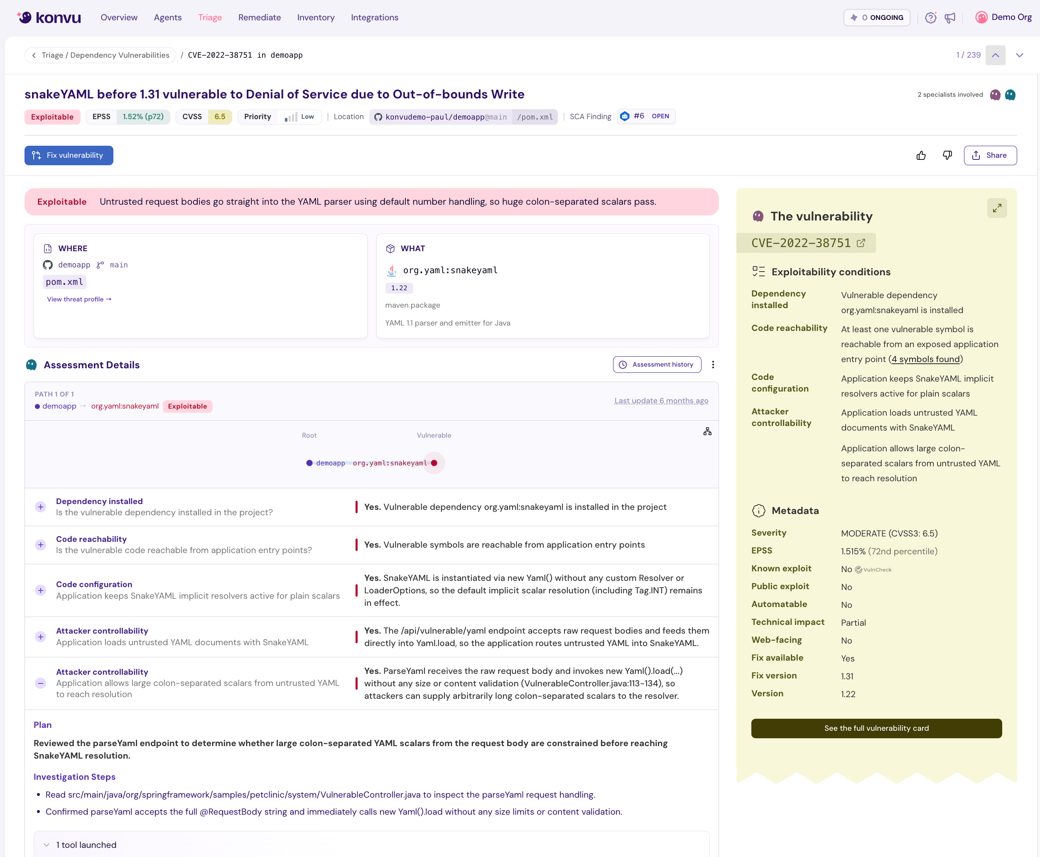Viewport: 1040px width, 857px height.
Task: Click See the full vulnerability card
Action: 876,728
